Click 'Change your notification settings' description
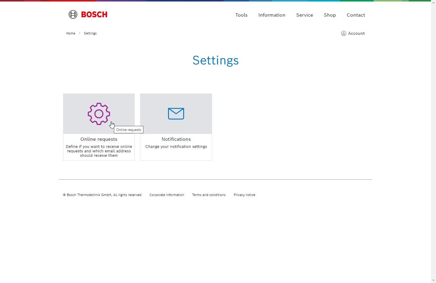This screenshot has width=436, height=283. click(x=176, y=146)
